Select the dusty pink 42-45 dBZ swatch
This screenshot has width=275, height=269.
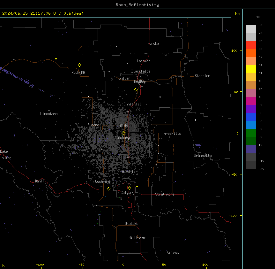251,93
